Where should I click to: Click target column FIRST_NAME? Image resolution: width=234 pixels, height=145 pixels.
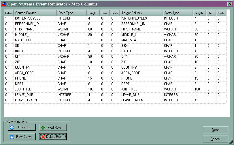tap(141, 29)
